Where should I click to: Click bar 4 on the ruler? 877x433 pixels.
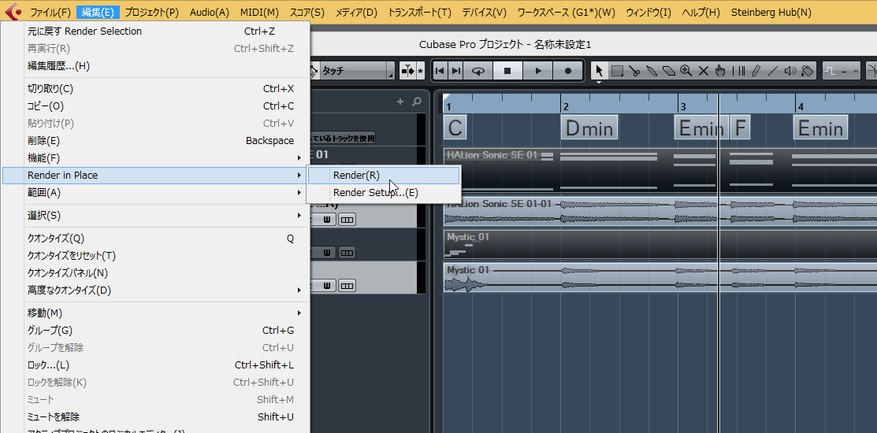pos(801,106)
